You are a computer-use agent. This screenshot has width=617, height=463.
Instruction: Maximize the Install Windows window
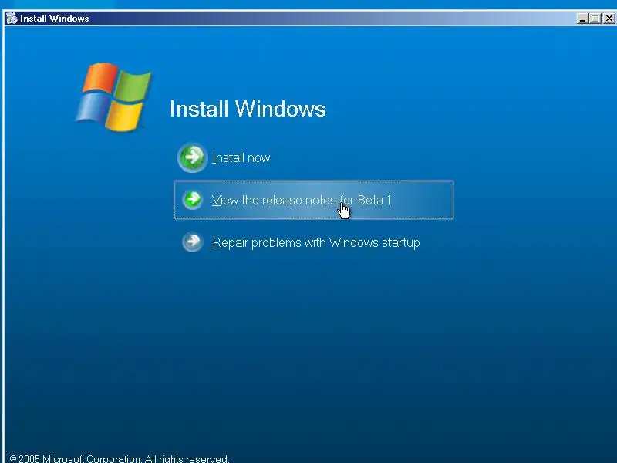(x=595, y=18)
